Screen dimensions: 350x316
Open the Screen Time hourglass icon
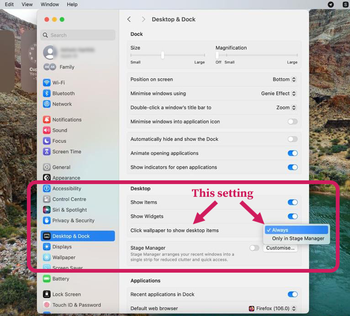coord(47,152)
